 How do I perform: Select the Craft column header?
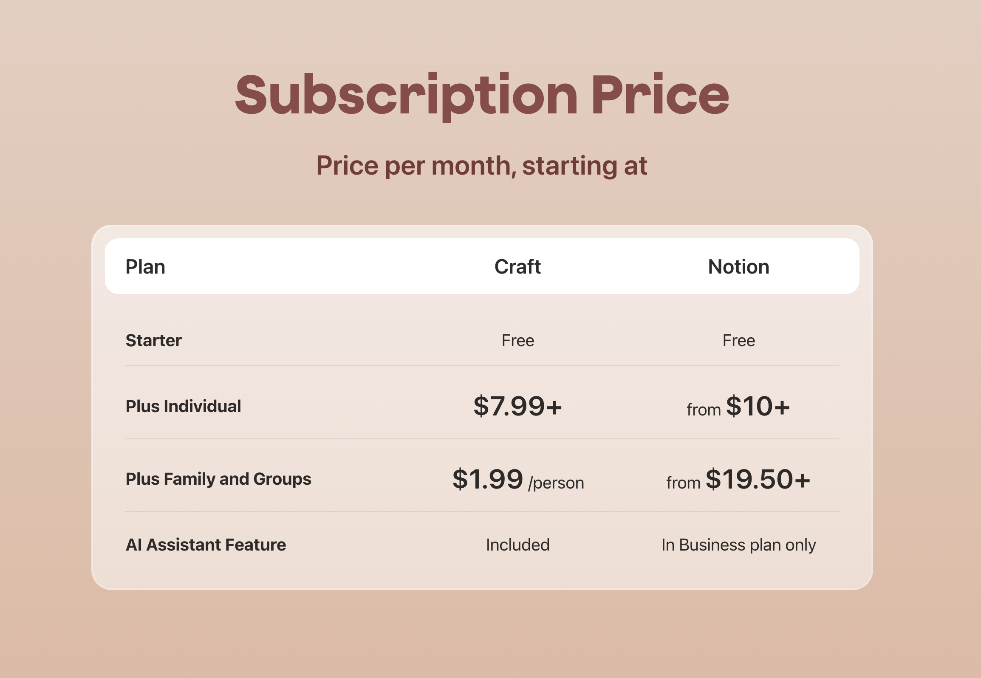pos(517,267)
